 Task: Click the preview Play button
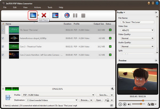120,104
